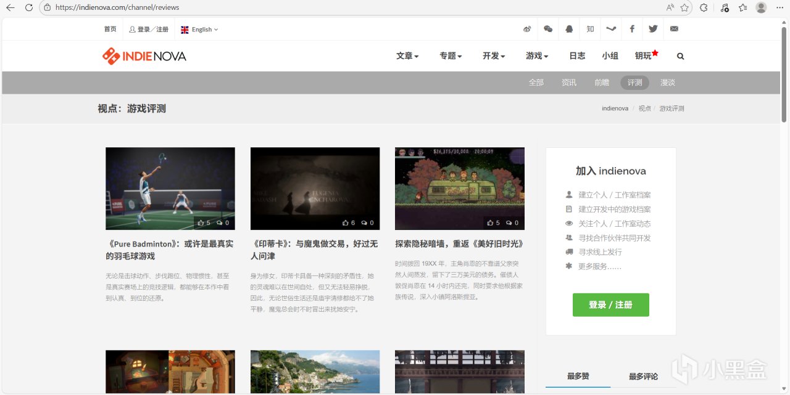This screenshot has width=790, height=395.
Task: Open the coastal town article thumbnail
Action: tap(315, 372)
